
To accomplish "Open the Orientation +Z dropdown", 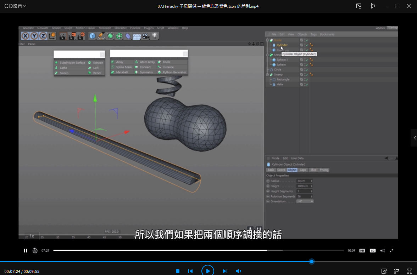I will 305,201.
